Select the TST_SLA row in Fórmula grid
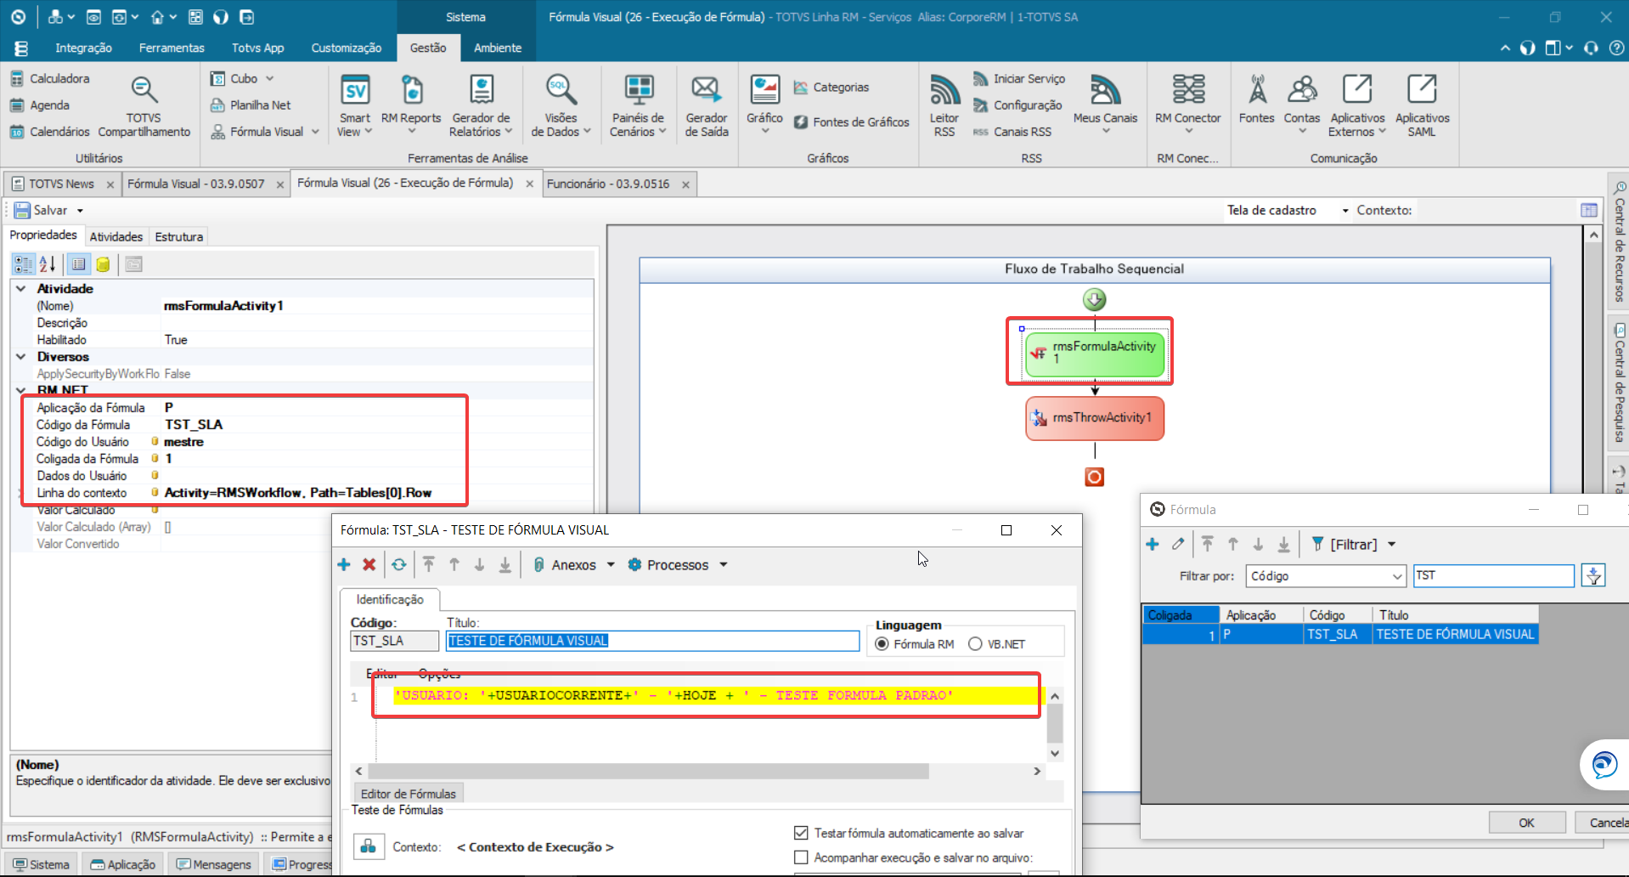 click(x=1340, y=634)
